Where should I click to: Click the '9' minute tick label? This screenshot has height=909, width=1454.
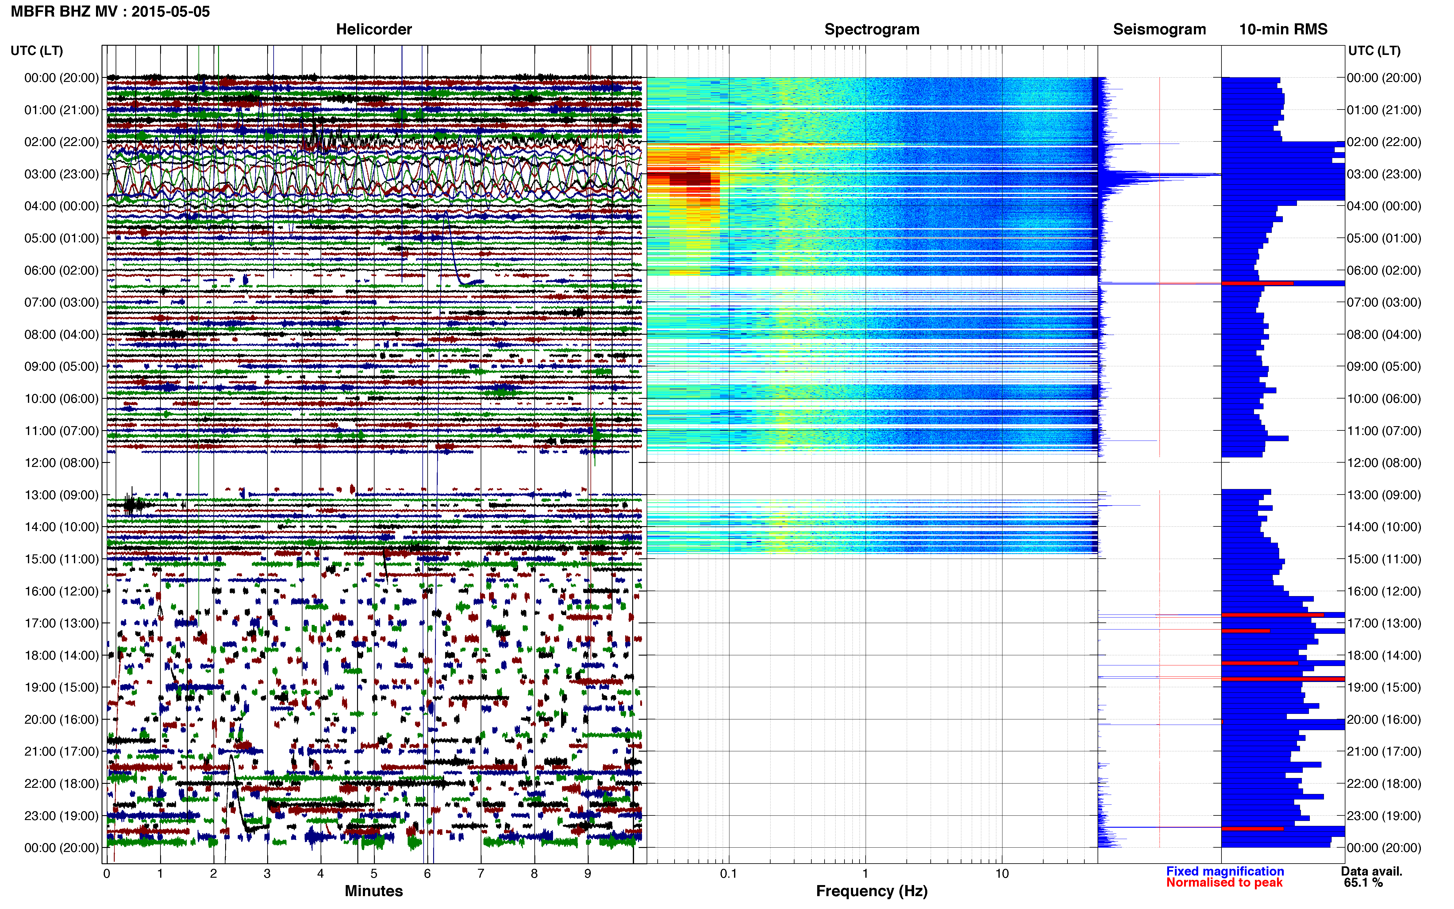click(x=587, y=873)
